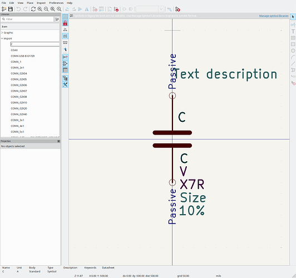Viewport: 296px width, 278px height.
Task: Select the arrow selection tool
Action: click(293, 17)
